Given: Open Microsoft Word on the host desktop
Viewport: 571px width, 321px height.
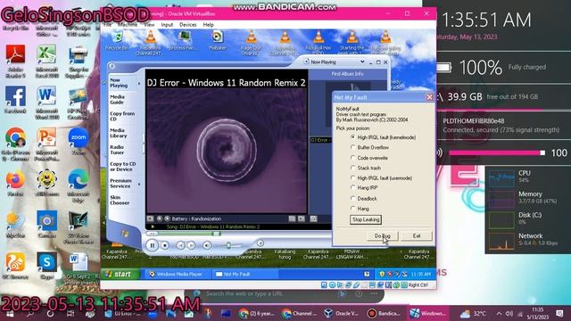Looking at the screenshot, I should click(x=46, y=103).
